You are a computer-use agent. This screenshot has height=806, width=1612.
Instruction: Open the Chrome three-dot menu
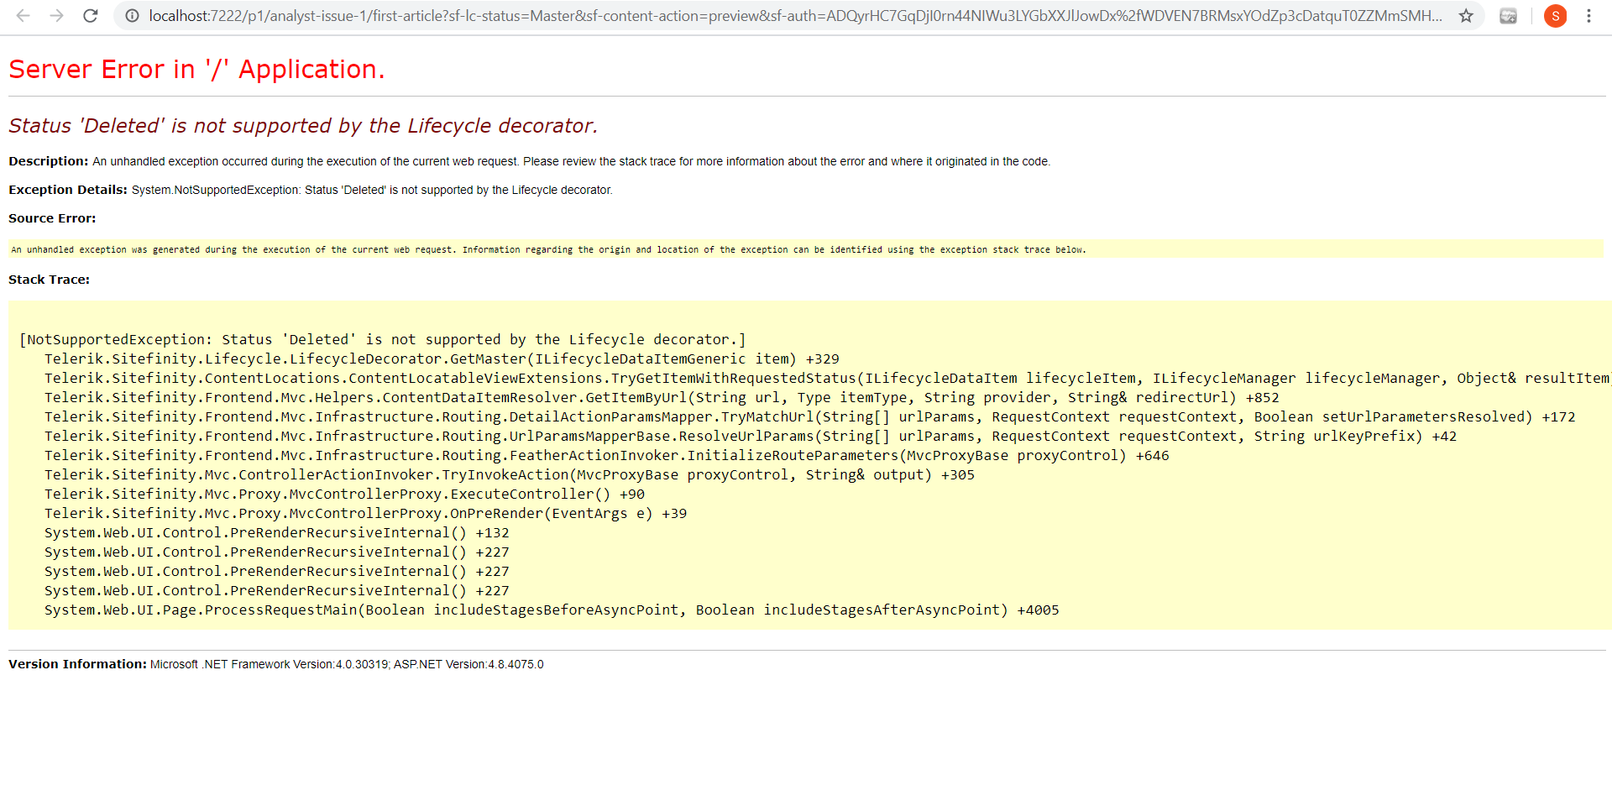1588,16
